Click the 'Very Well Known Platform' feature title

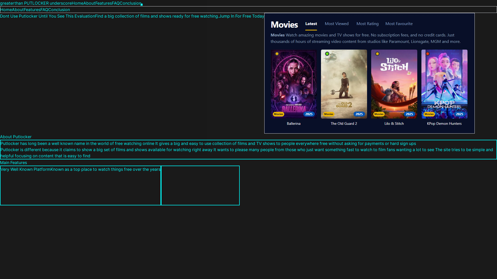coord(25,169)
